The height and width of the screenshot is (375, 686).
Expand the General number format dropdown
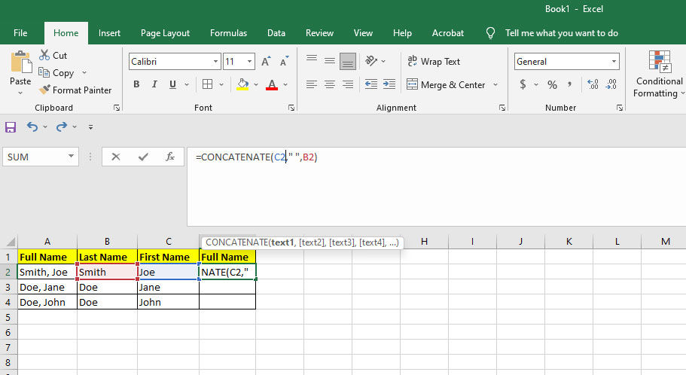614,62
